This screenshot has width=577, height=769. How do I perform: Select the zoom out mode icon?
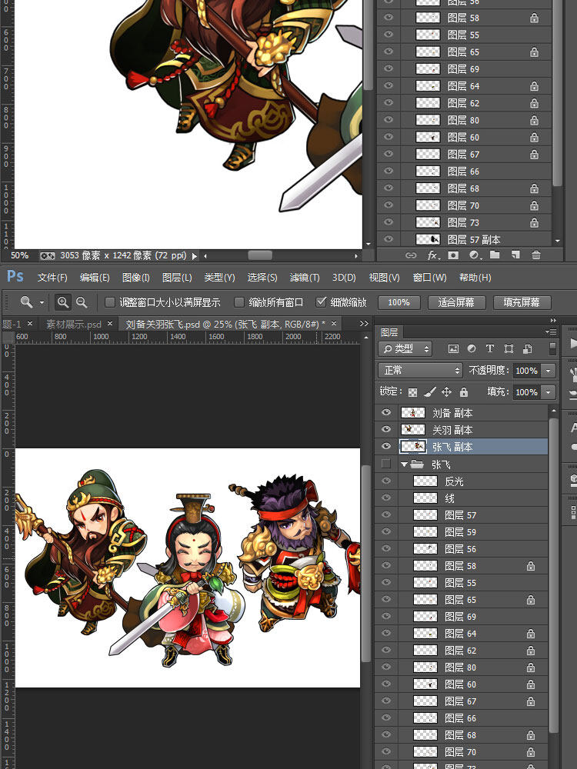pos(82,302)
